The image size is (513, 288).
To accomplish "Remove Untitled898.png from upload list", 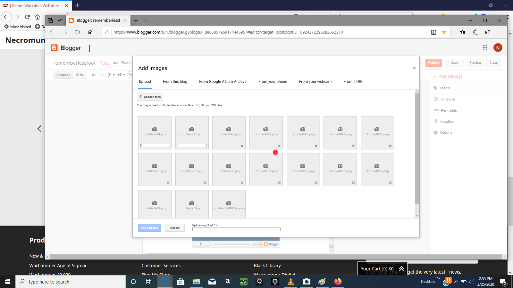I will click(x=316, y=146).
